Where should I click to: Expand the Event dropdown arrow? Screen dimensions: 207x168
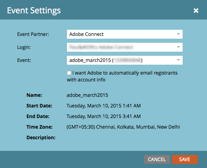(178, 60)
